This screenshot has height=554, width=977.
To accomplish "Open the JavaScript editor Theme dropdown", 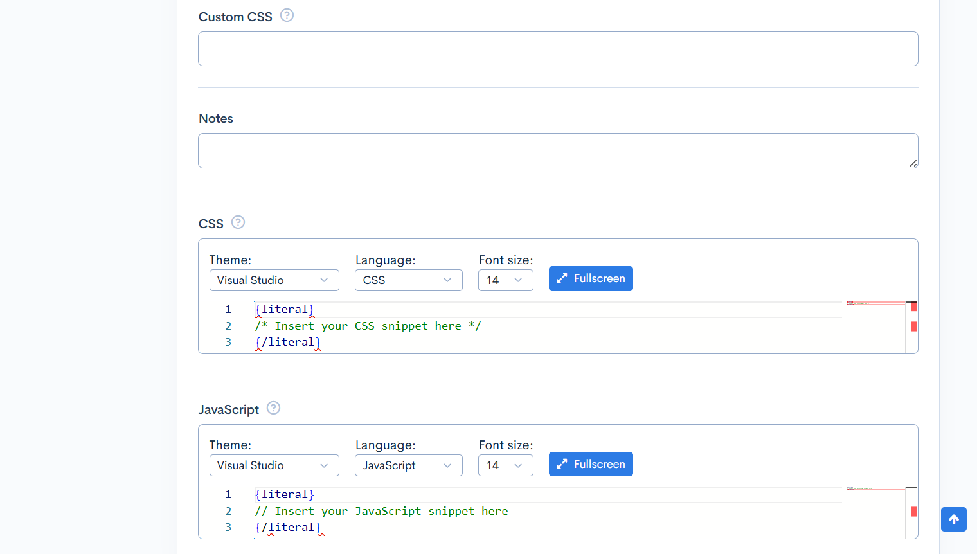I will pos(274,465).
